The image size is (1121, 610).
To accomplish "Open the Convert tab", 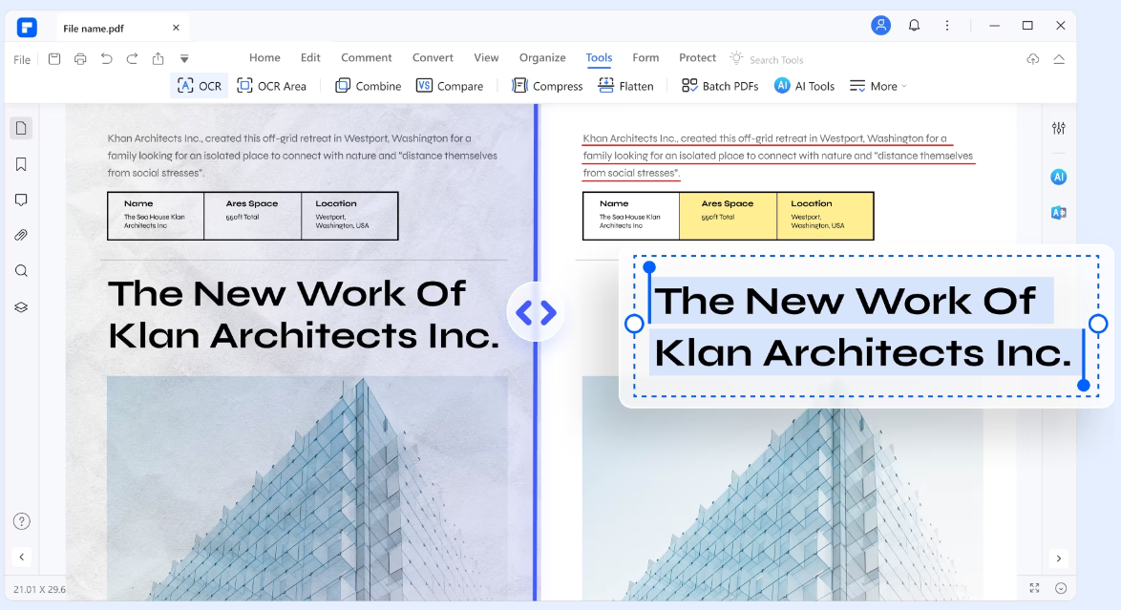I will (x=433, y=57).
